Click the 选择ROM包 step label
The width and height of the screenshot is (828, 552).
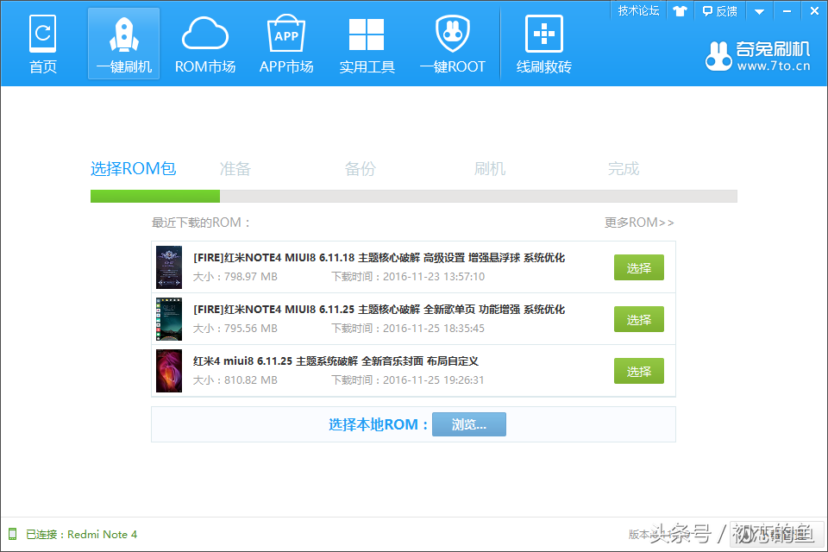tap(133, 168)
